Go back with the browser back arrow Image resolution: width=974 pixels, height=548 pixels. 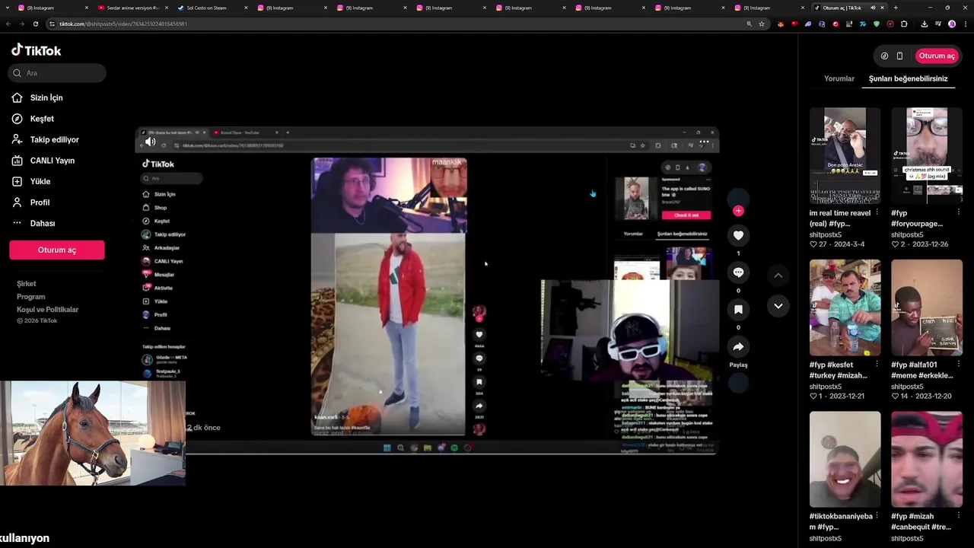(x=8, y=24)
